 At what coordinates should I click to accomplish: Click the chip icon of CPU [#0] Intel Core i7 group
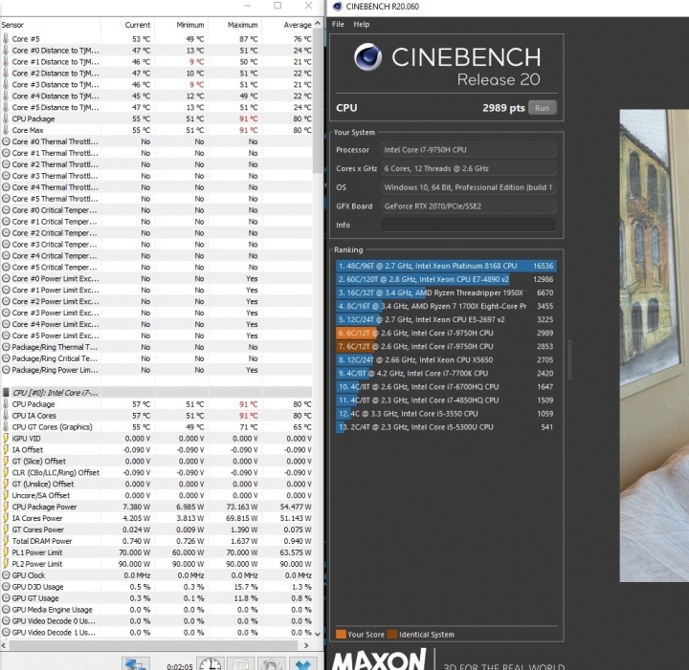click(x=6, y=392)
